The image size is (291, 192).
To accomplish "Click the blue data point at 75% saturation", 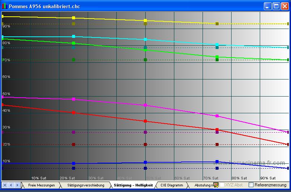I will (217, 162).
